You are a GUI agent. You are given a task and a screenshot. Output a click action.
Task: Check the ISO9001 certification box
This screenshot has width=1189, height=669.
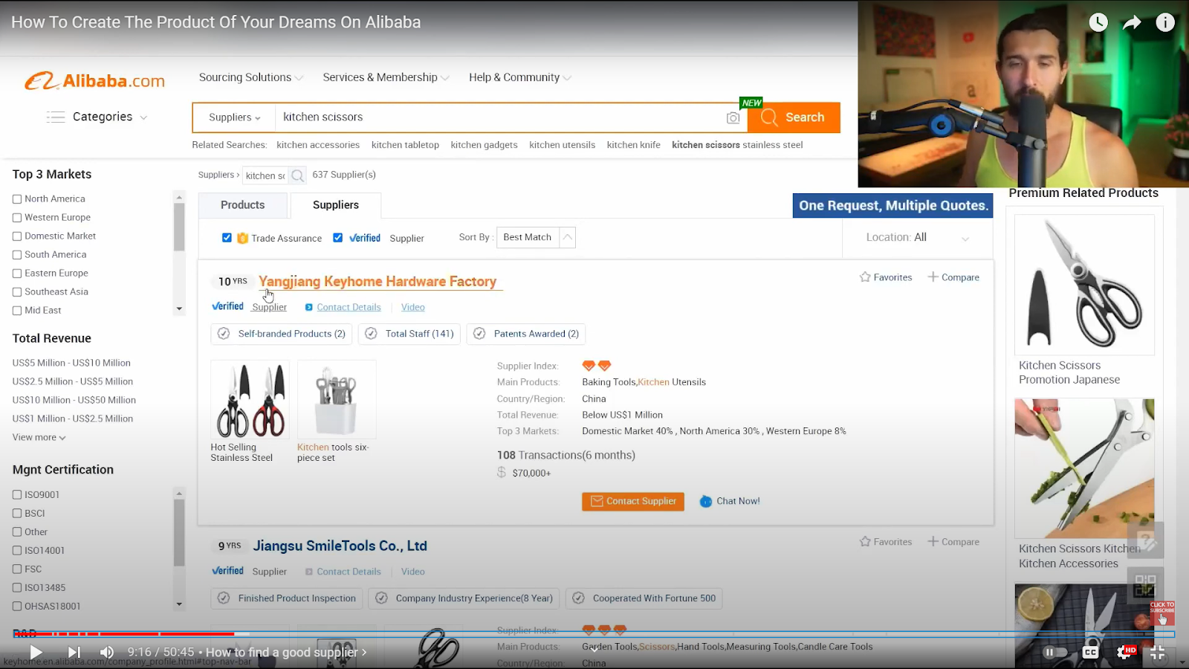pos(17,495)
